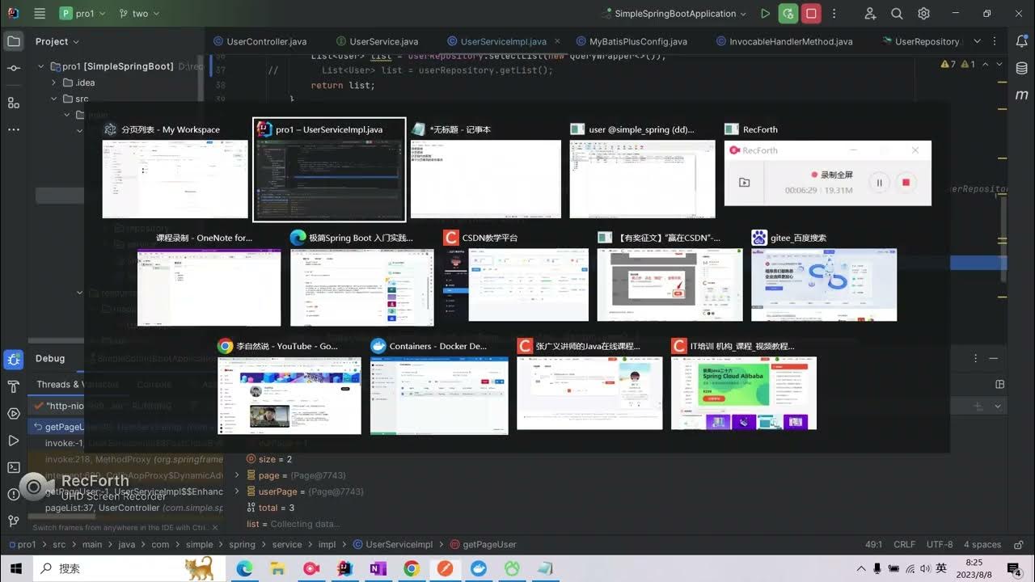Open pro1 project selector dropdown

82,14
